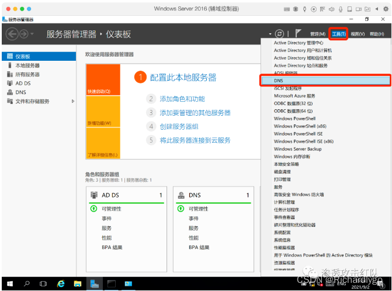Open 添加角色和功能 link

pos(182,99)
